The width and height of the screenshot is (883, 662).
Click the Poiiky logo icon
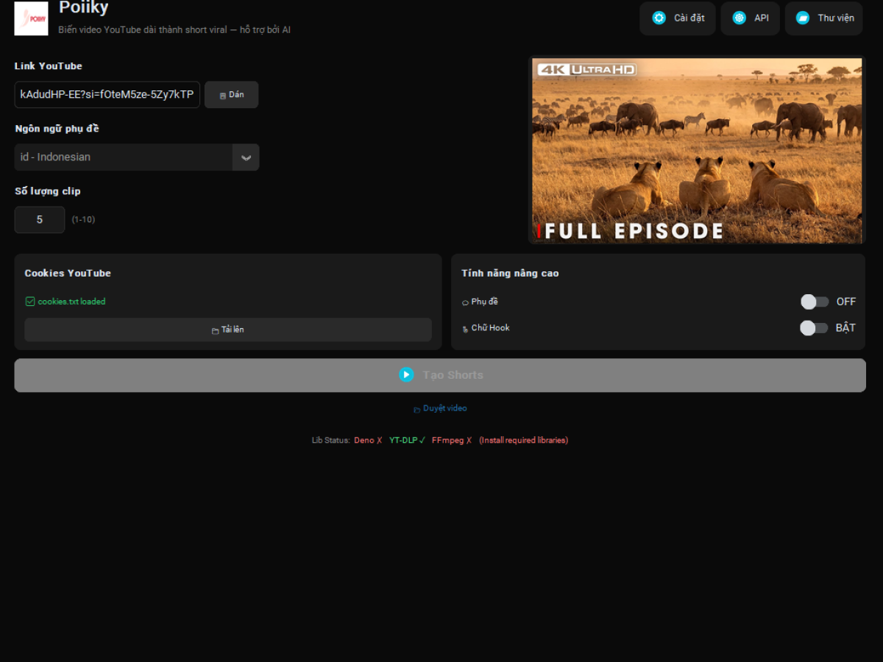pos(31,18)
